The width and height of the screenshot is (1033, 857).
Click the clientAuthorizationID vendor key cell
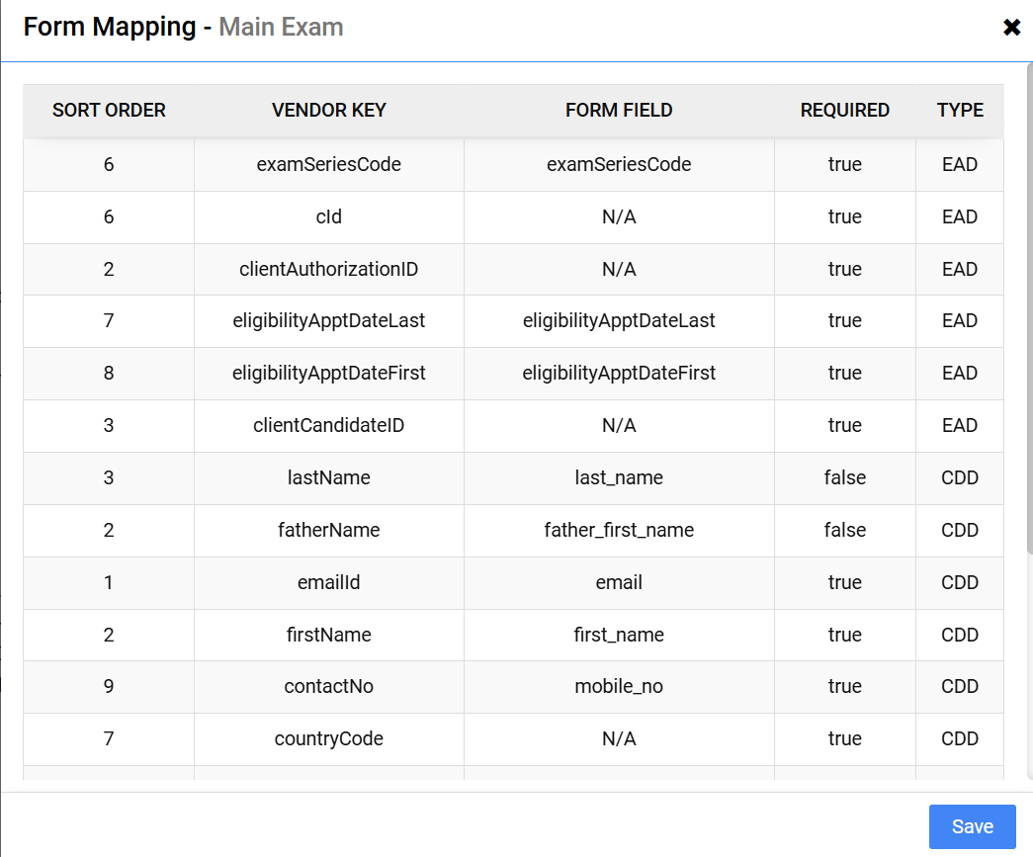point(328,269)
